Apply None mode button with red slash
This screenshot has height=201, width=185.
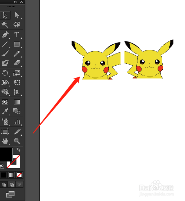[x=19, y=175]
